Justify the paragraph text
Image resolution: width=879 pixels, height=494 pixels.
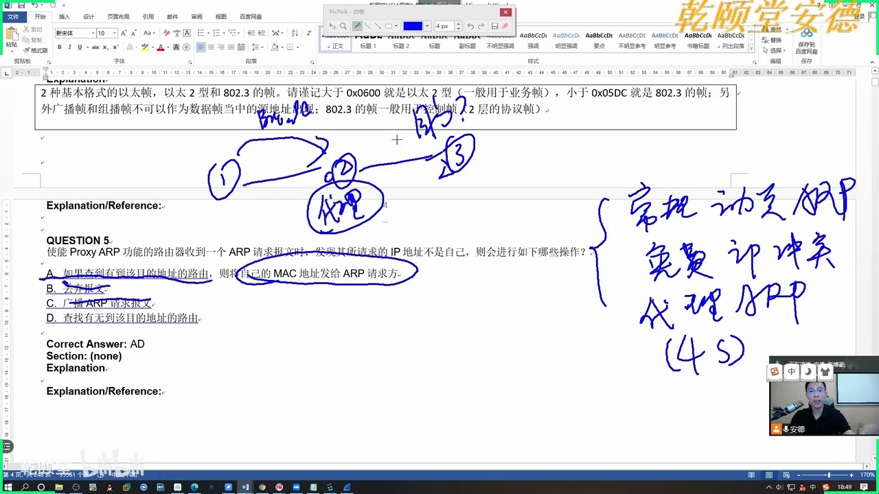tap(231, 47)
